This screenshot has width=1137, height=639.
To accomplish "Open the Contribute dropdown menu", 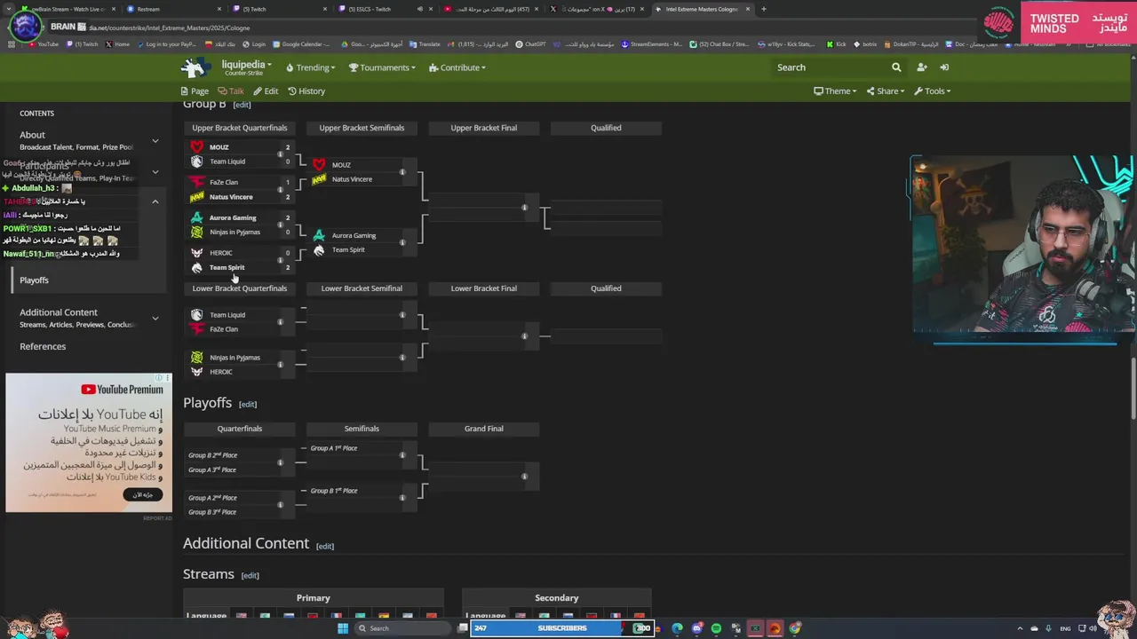I will 457,67.
